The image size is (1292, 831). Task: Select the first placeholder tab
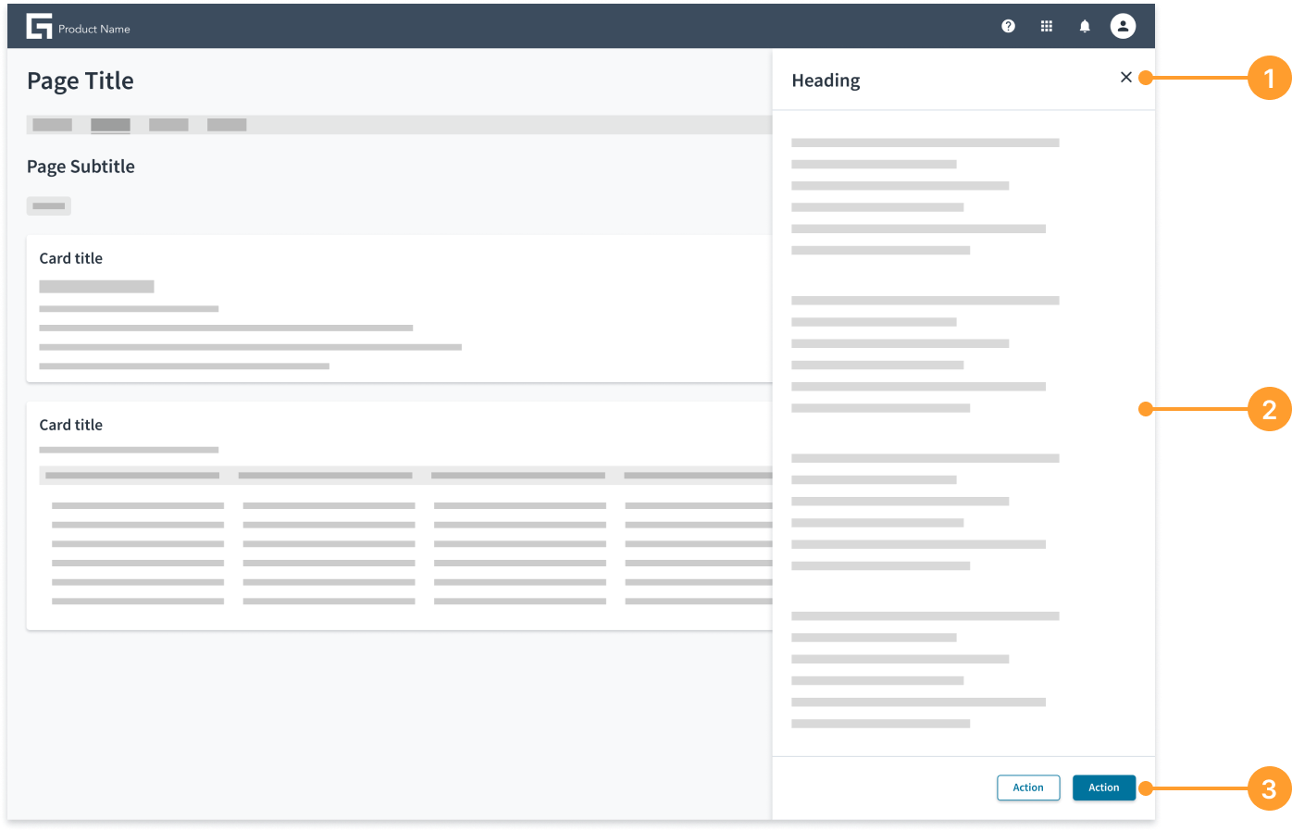(52, 125)
